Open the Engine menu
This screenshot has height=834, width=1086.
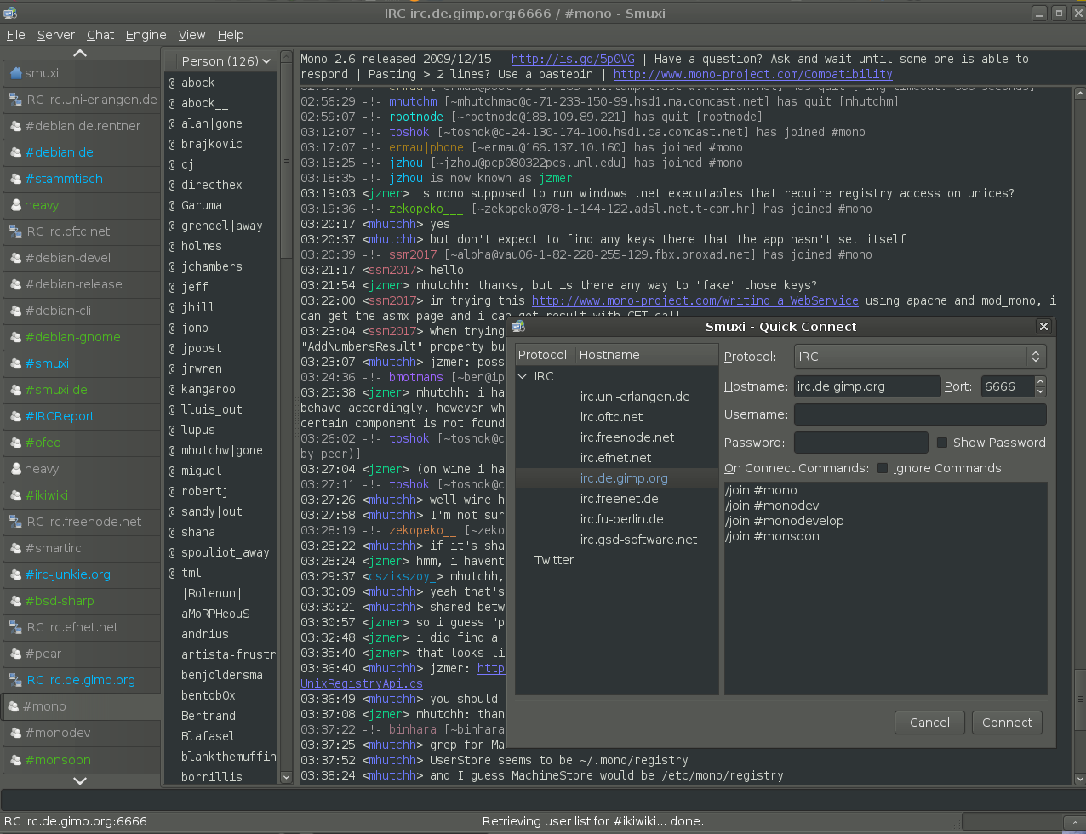point(146,35)
